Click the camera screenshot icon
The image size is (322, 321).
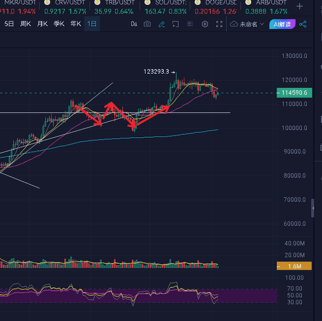(x=147, y=24)
